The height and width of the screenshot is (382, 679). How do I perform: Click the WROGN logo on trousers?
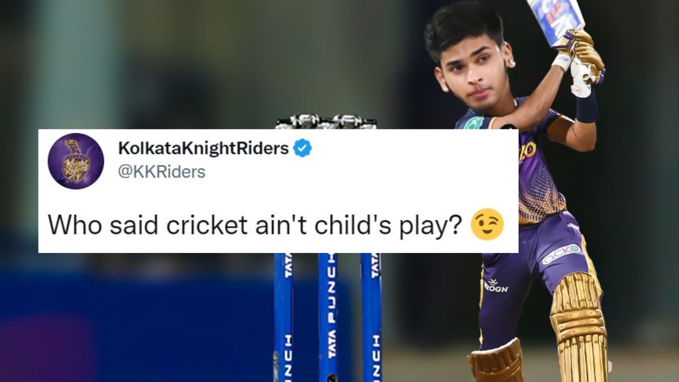pos(496,286)
